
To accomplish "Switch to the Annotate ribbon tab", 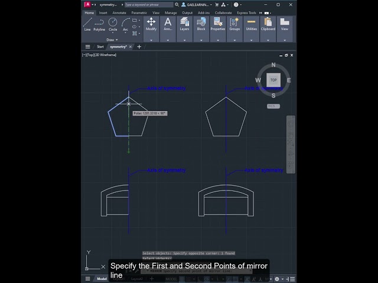I will pos(119,13).
